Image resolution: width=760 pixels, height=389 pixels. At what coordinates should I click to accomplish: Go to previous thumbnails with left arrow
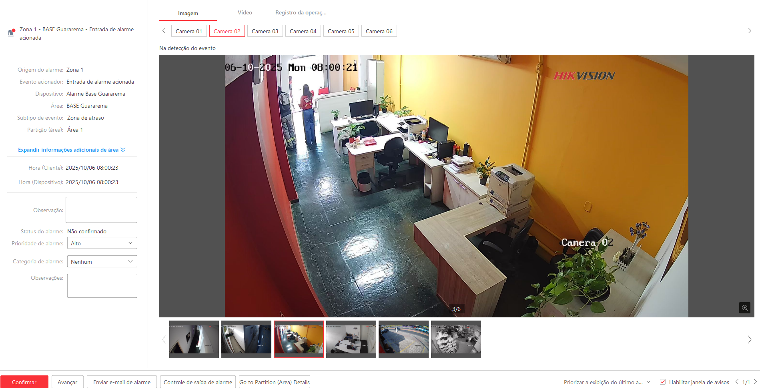[164, 339]
